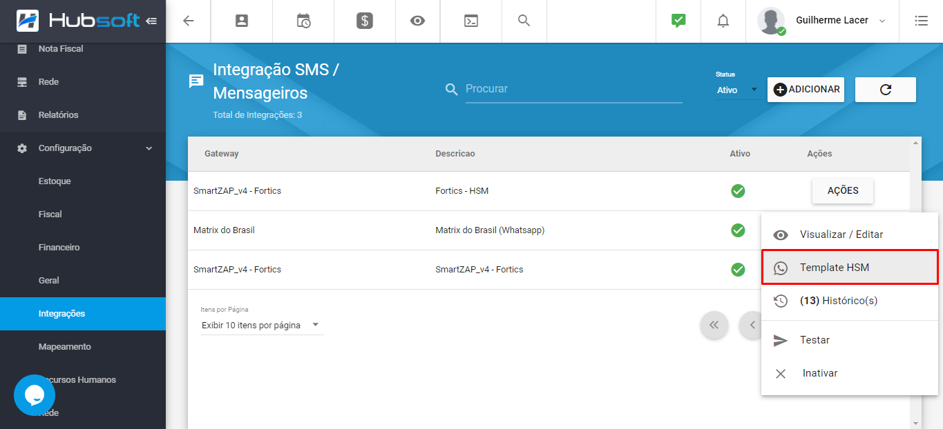Go back with the top arrow icon
Viewport: 943px width, 429px height.
(188, 21)
